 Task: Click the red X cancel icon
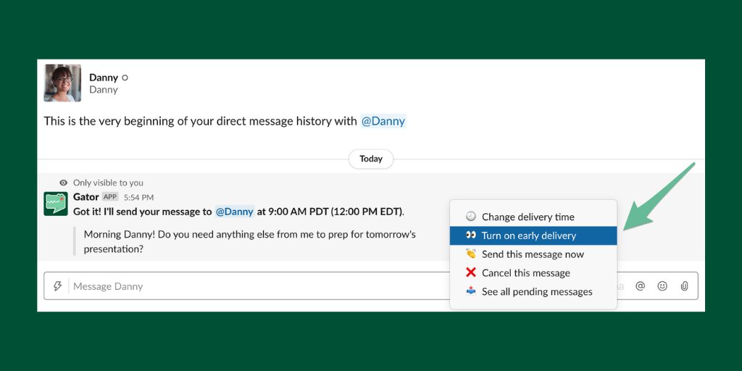tap(471, 272)
